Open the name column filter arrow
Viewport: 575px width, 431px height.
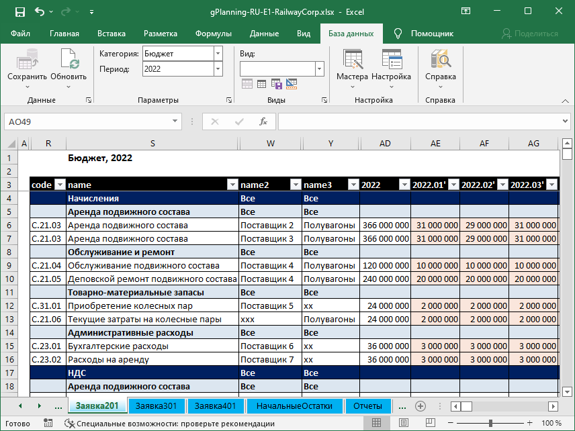232,185
